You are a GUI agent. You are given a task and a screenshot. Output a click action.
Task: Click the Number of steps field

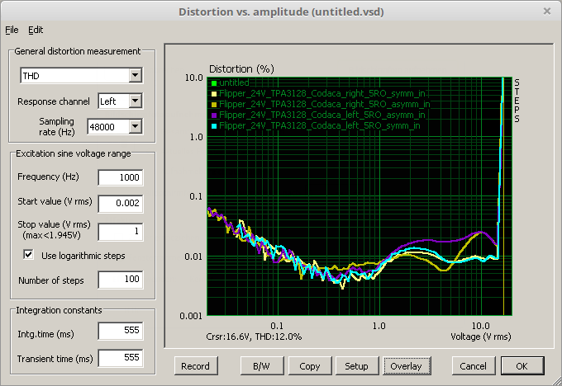click(120, 280)
